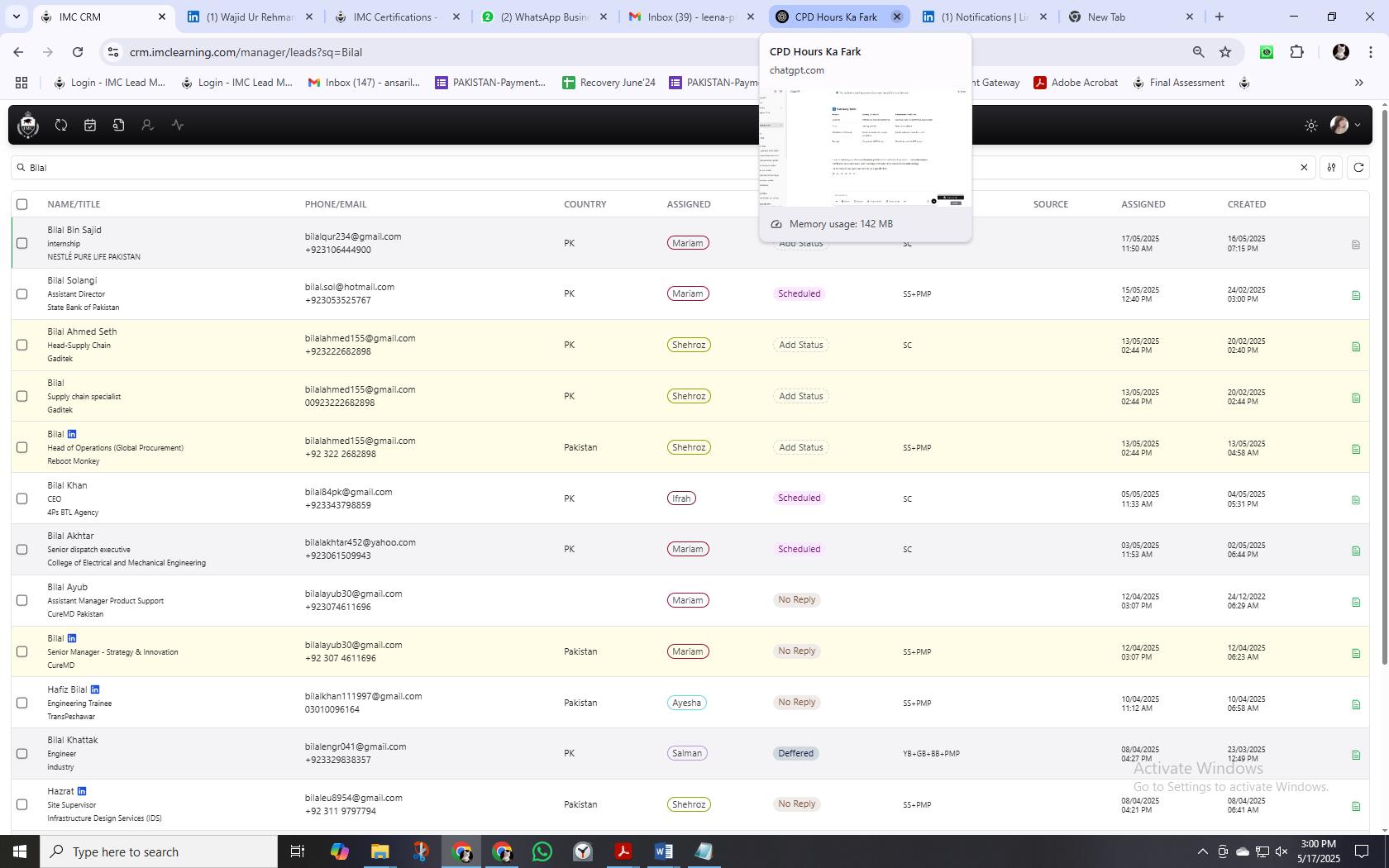Close the CPD Hours Ka Fark tab

(x=897, y=17)
